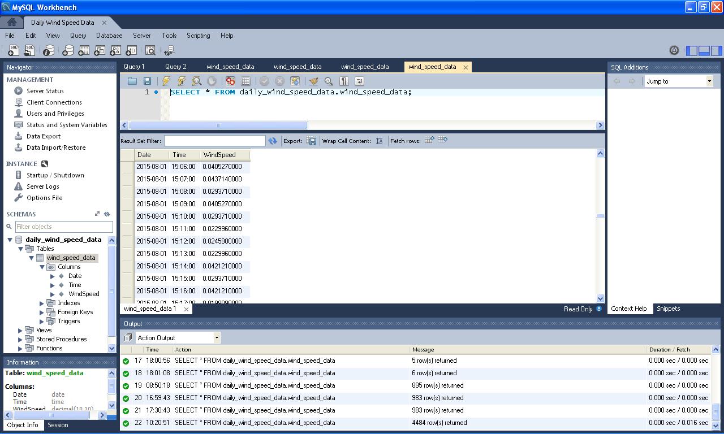Toggle result grid limit rows option
This screenshot has height=434, width=724.
click(x=245, y=81)
